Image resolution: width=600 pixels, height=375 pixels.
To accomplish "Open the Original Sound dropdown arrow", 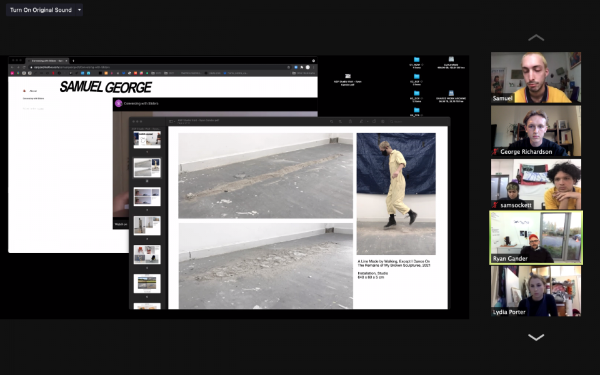I will 79,10.
